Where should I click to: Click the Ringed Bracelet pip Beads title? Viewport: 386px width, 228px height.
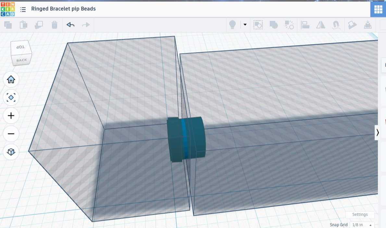pyautogui.click(x=63, y=9)
